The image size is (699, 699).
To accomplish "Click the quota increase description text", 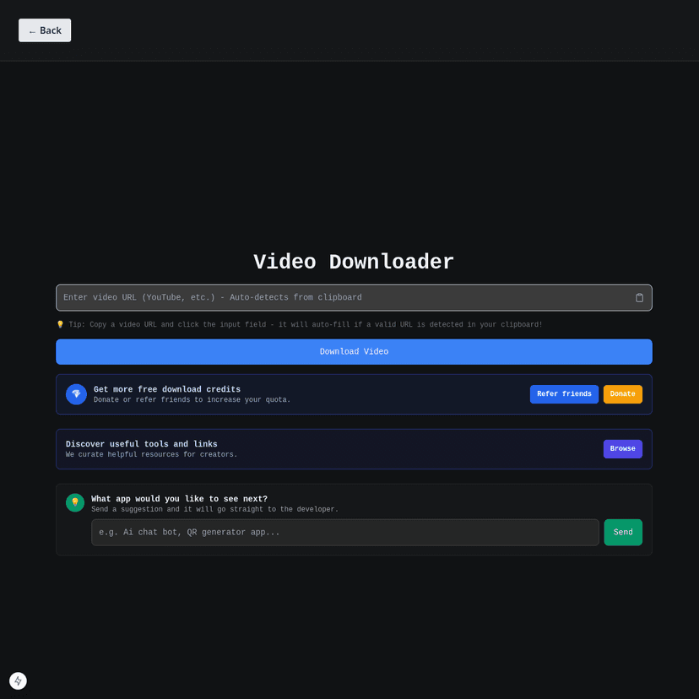I will pyautogui.click(x=192, y=399).
